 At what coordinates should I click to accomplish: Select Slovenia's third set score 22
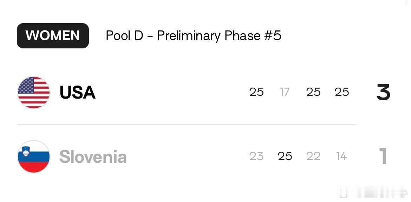click(313, 156)
